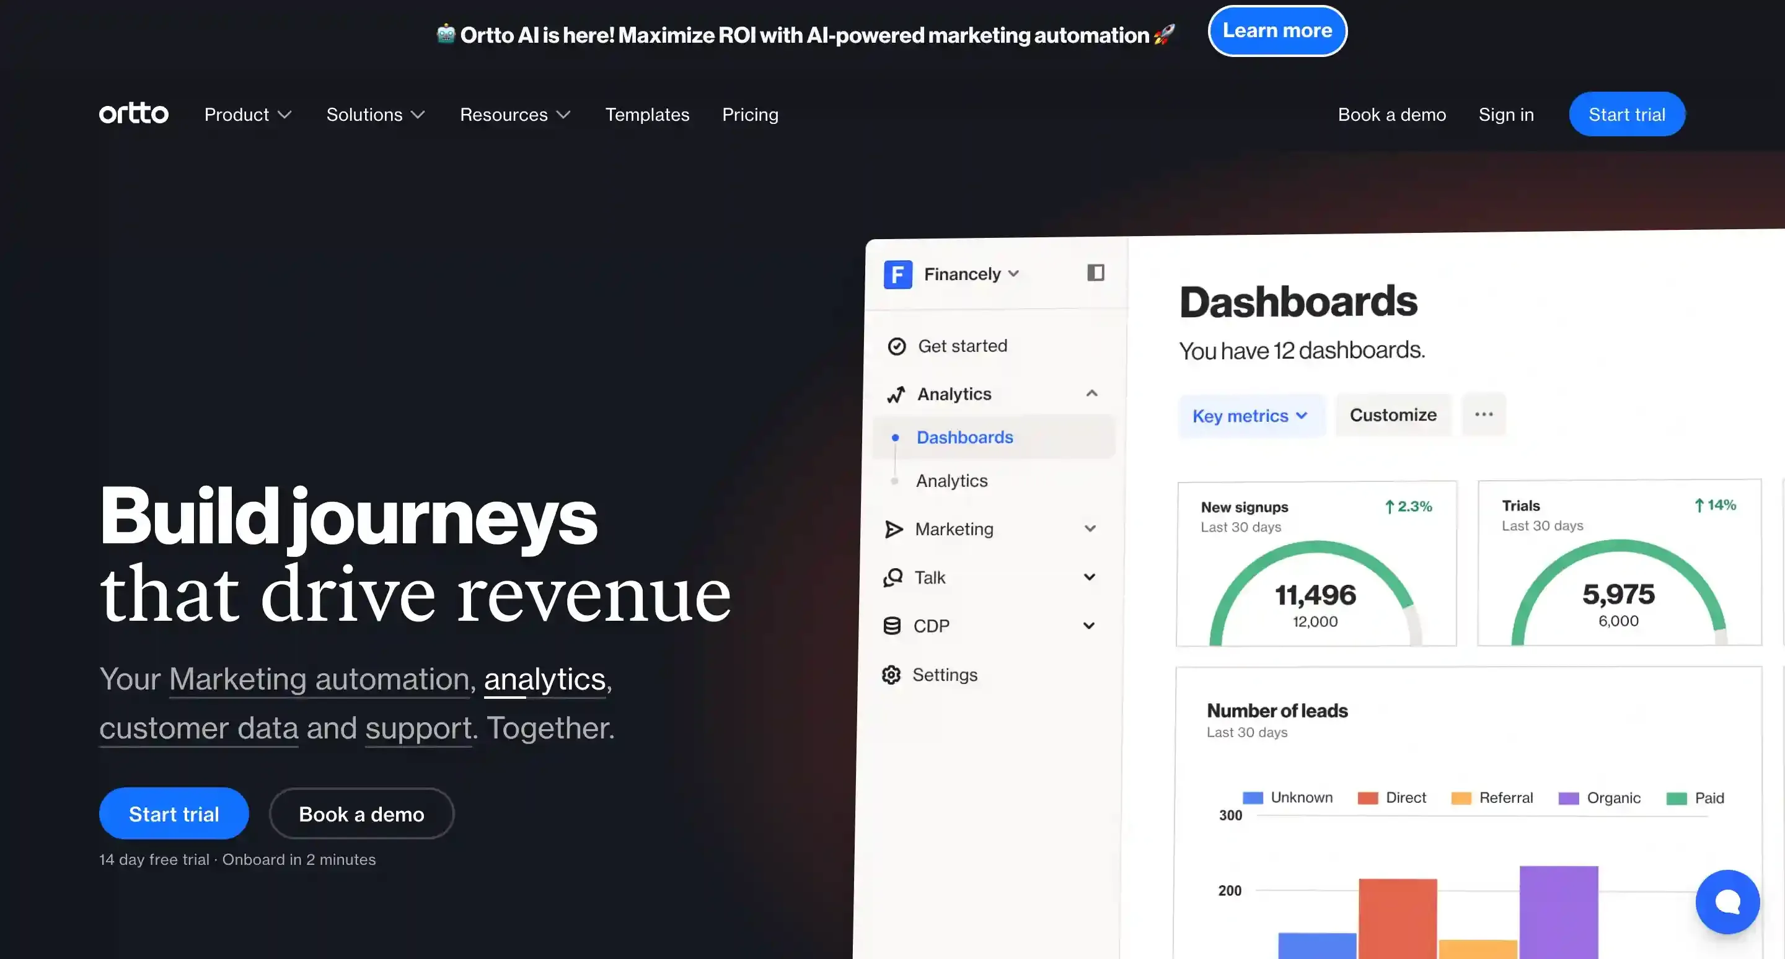Click the hero Start trial button
The height and width of the screenshot is (959, 1785).
(174, 813)
